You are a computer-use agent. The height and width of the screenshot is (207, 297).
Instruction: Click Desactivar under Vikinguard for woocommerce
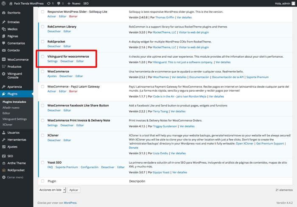[67, 61]
